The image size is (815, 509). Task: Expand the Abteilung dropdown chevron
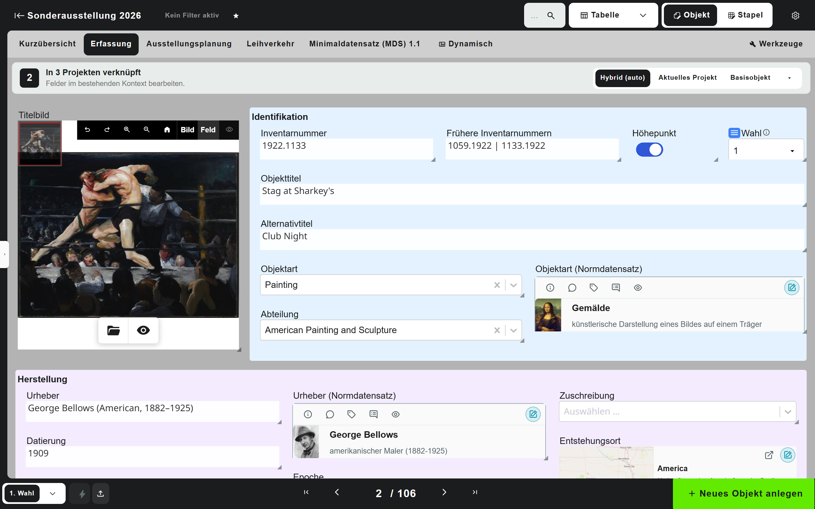click(513, 330)
